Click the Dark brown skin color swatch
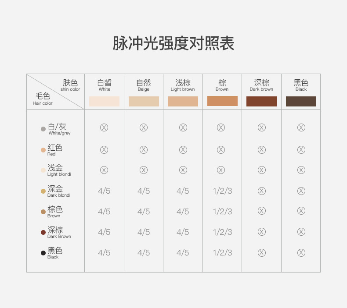This screenshot has width=347, height=308. click(261, 101)
